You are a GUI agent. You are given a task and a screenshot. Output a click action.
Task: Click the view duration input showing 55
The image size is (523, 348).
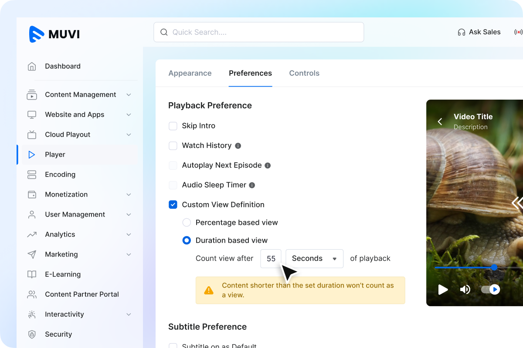tap(271, 258)
